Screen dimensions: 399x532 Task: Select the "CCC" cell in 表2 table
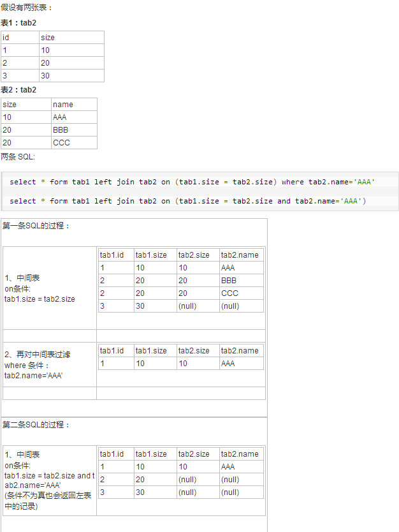point(74,142)
